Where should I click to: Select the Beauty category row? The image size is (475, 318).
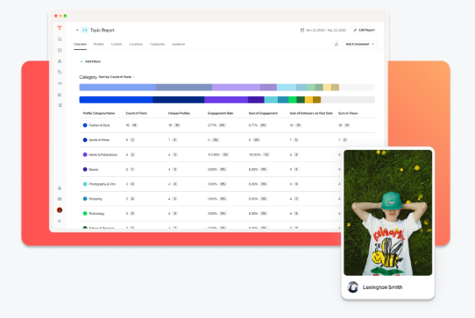tap(210, 169)
